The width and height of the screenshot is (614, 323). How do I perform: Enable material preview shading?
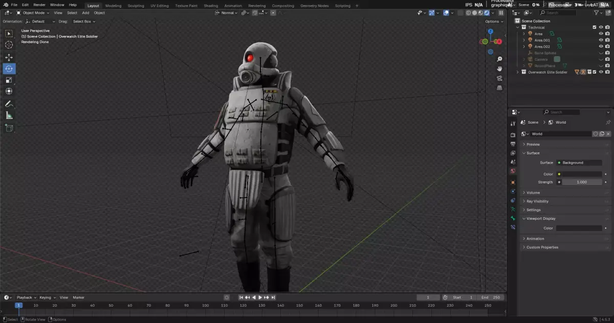(x=479, y=13)
